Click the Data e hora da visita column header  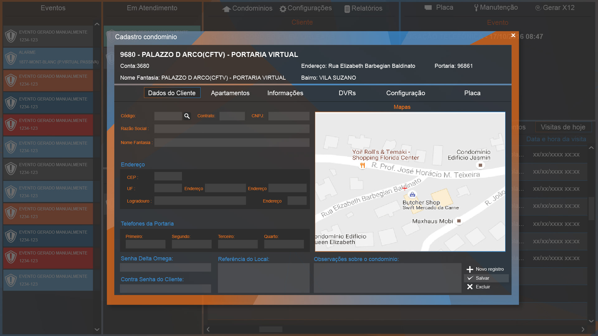coord(556,139)
